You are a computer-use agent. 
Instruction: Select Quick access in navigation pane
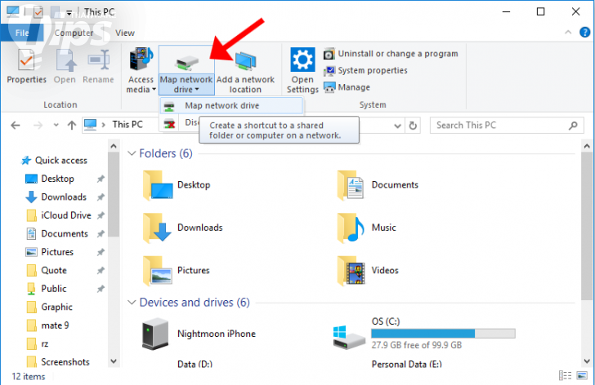tap(54, 160)
